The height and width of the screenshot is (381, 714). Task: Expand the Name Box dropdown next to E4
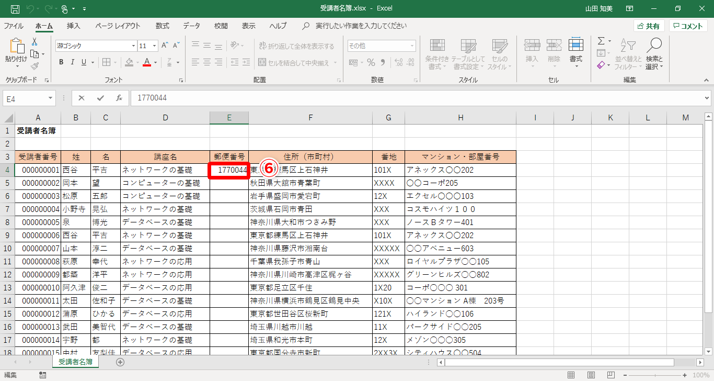[50, 98]
